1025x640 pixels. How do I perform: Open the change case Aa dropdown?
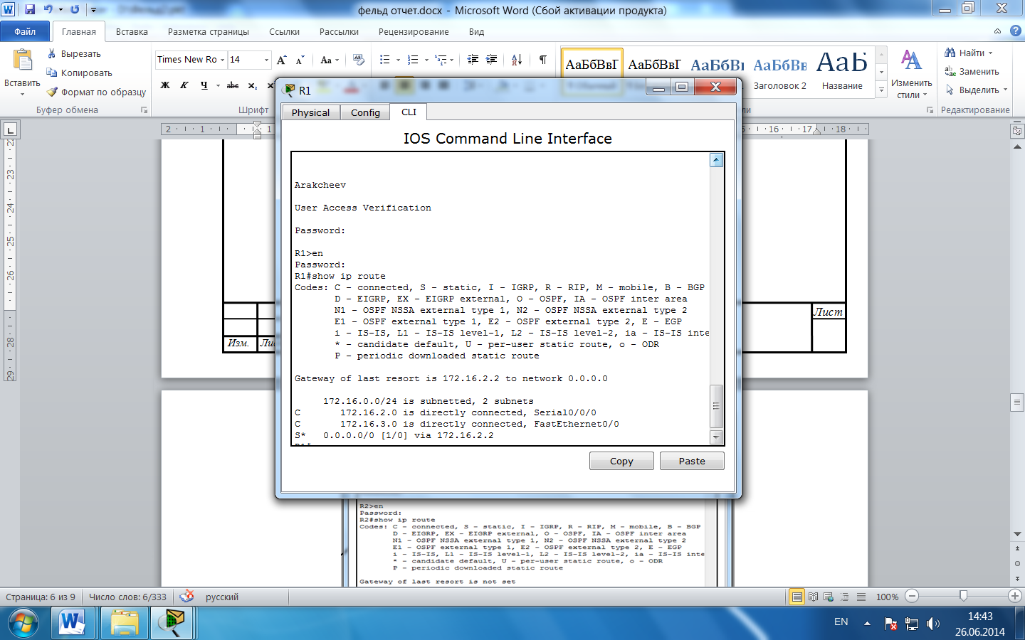pyautogui.click(x=330, y=60)
